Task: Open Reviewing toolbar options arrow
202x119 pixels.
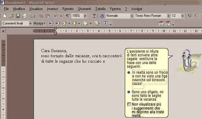Action: point(111,24)
